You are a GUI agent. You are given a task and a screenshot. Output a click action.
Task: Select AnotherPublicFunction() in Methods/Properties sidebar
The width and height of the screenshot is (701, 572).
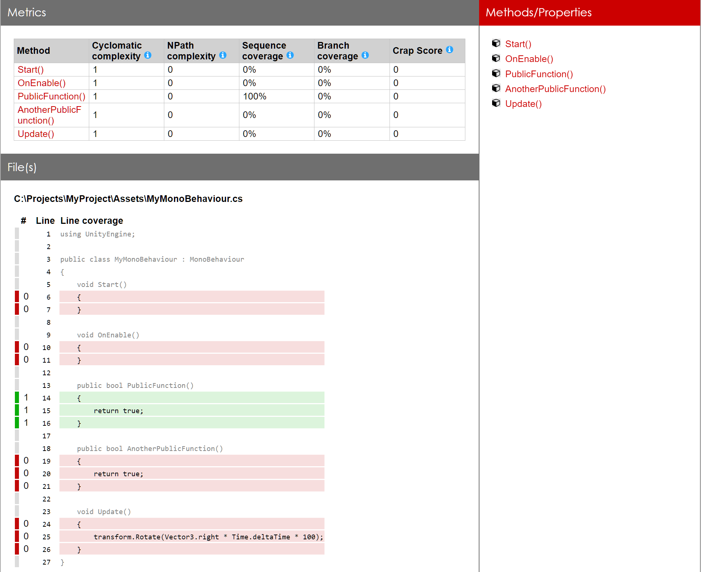(555, 89)
